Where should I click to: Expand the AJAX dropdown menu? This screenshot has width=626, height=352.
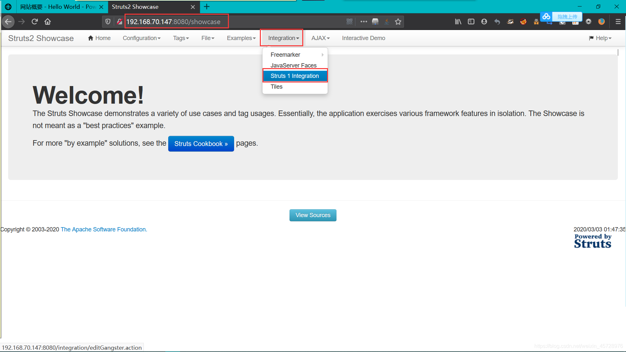pyautogui.click(x=320, y=38)
